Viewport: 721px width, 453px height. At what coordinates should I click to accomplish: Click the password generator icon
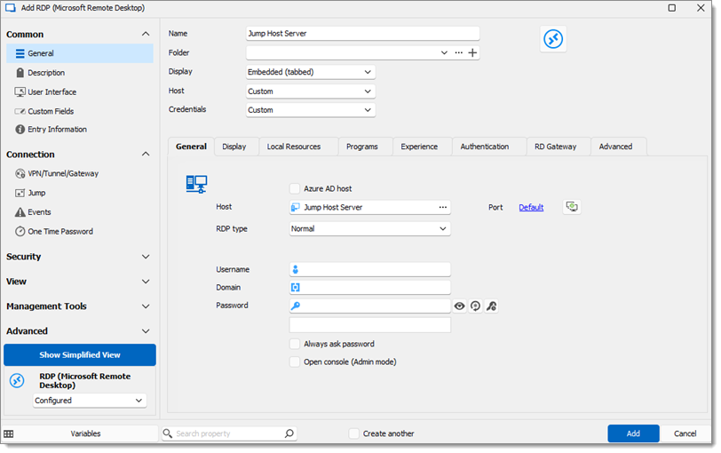point(475,306)
